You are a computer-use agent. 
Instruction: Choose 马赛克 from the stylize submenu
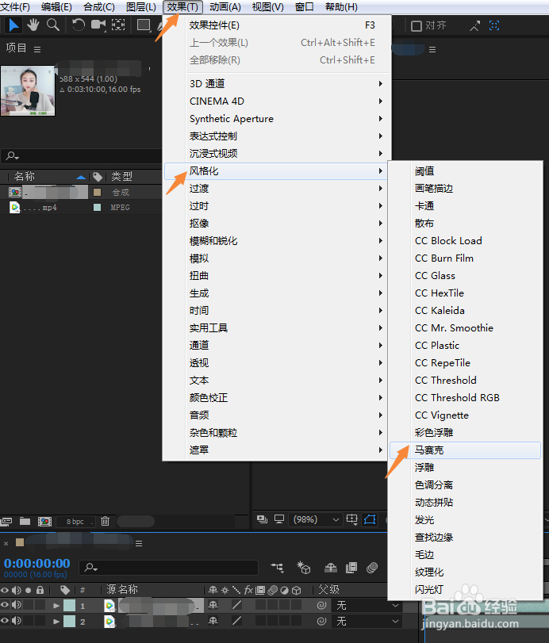pyautogui.click(x=465, y=450)
